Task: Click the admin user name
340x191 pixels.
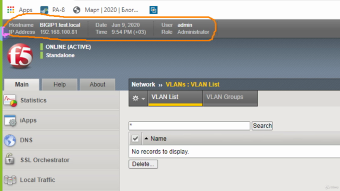Action: (x=185, y=25)
